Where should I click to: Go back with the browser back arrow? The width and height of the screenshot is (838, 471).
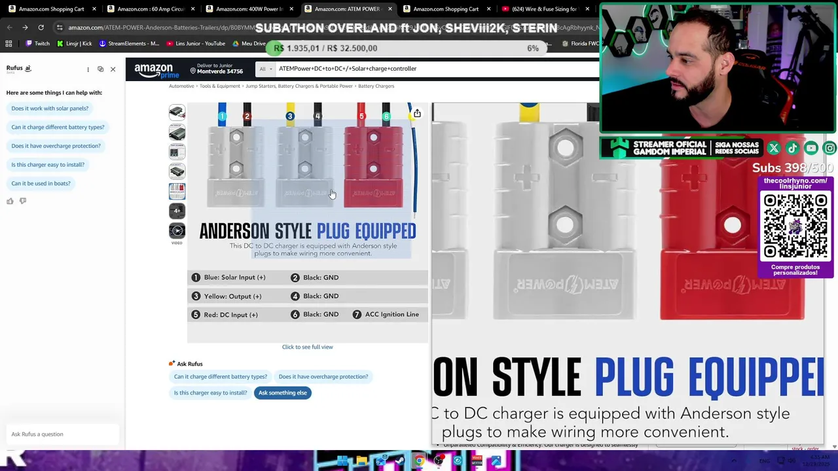(x=9, y=27)
